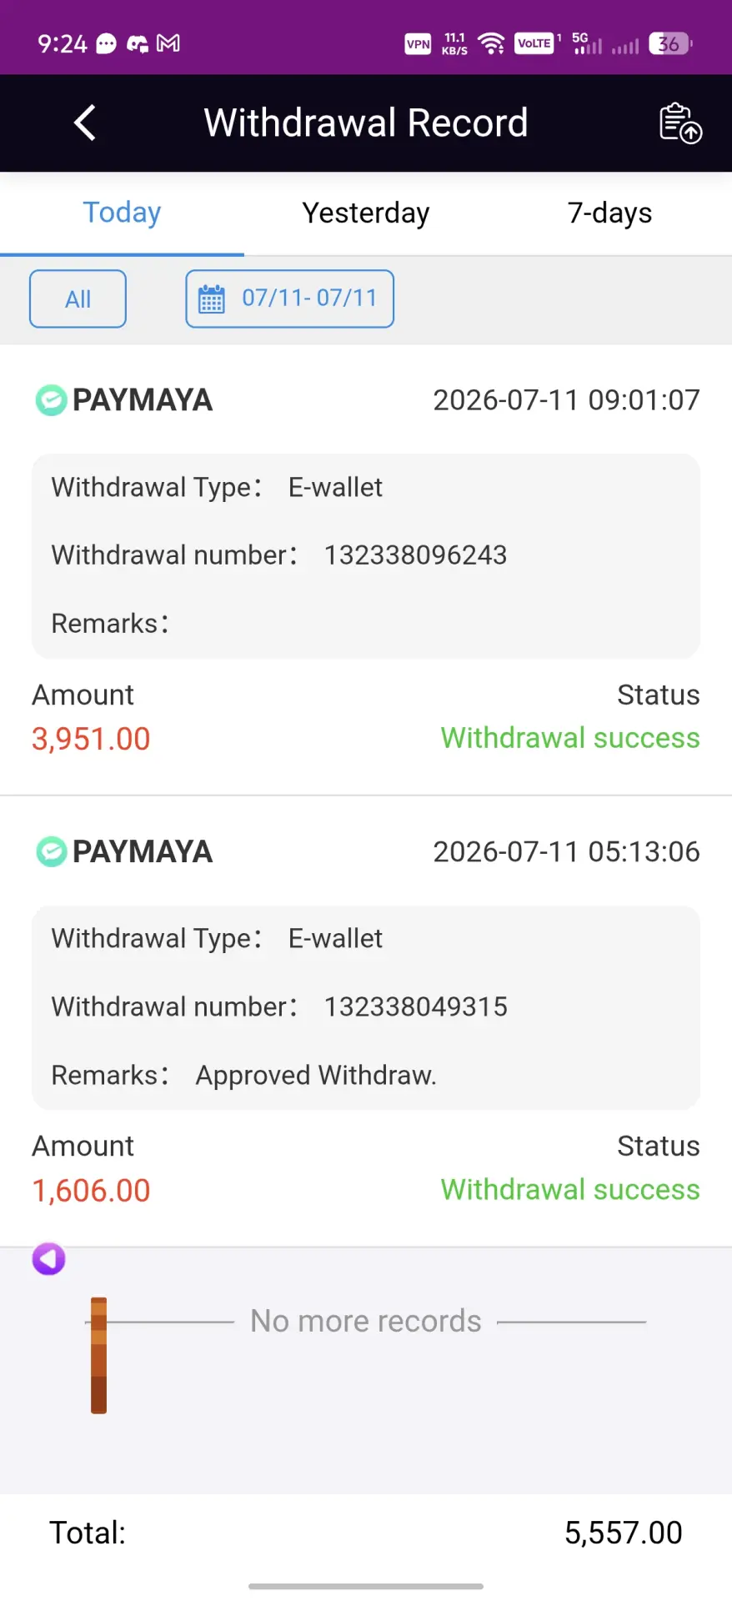
Task: Select withdrawal number 132338049315
Action: (415, 1006)
